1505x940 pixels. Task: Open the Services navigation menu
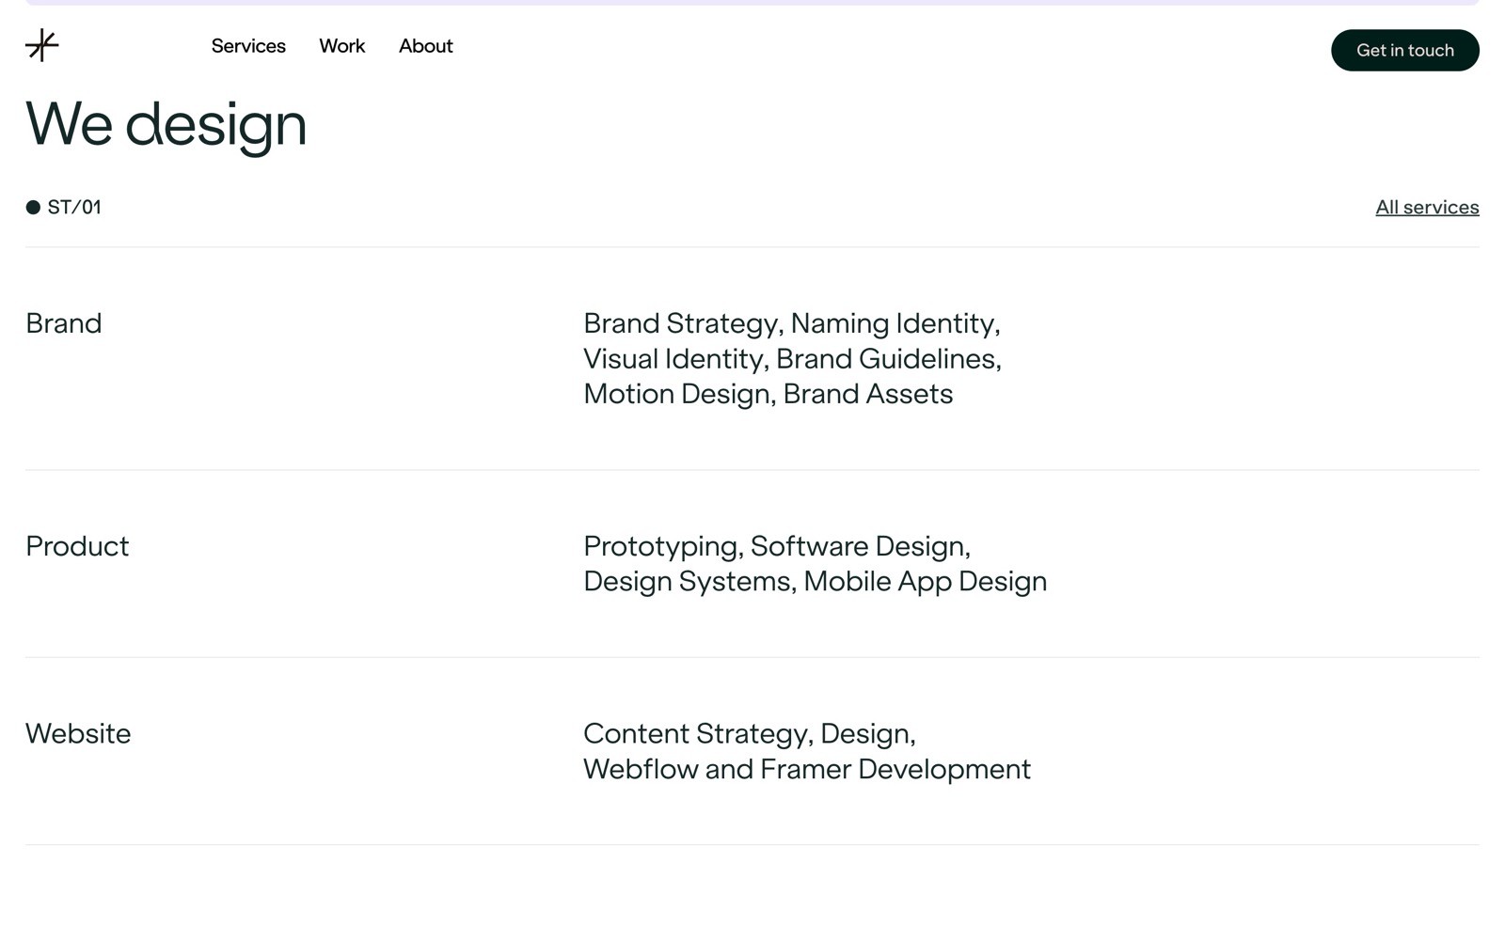click(248, 46)
